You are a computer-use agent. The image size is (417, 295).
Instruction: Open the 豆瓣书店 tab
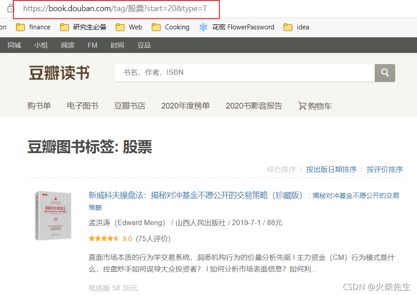tap(130, 106)
